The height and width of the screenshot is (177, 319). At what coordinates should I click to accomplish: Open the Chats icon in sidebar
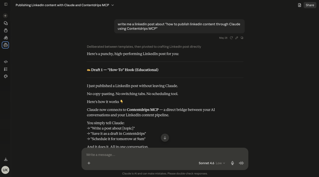pos(6,23)
